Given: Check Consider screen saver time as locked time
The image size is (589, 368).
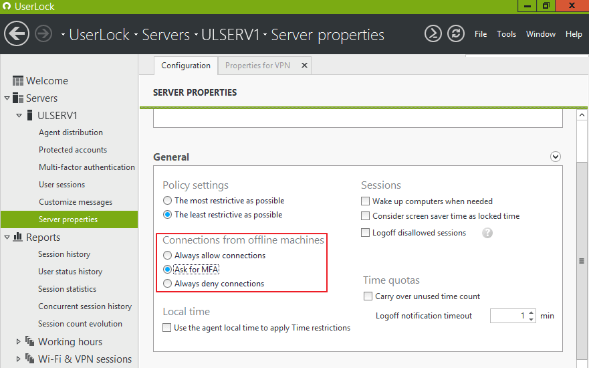Looking at the screenshot, I should pos(365,215).
